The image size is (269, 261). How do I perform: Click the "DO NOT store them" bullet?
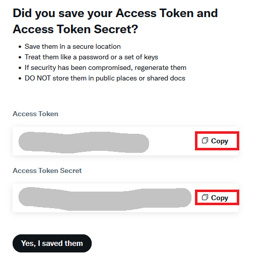pos(105,78)
